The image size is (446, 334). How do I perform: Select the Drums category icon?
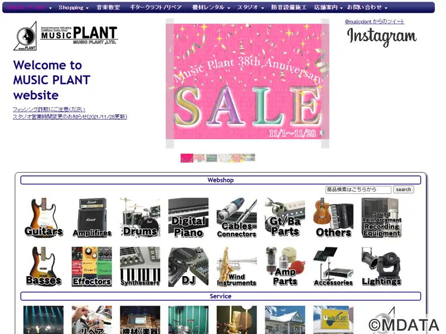(x=140, y=217)
